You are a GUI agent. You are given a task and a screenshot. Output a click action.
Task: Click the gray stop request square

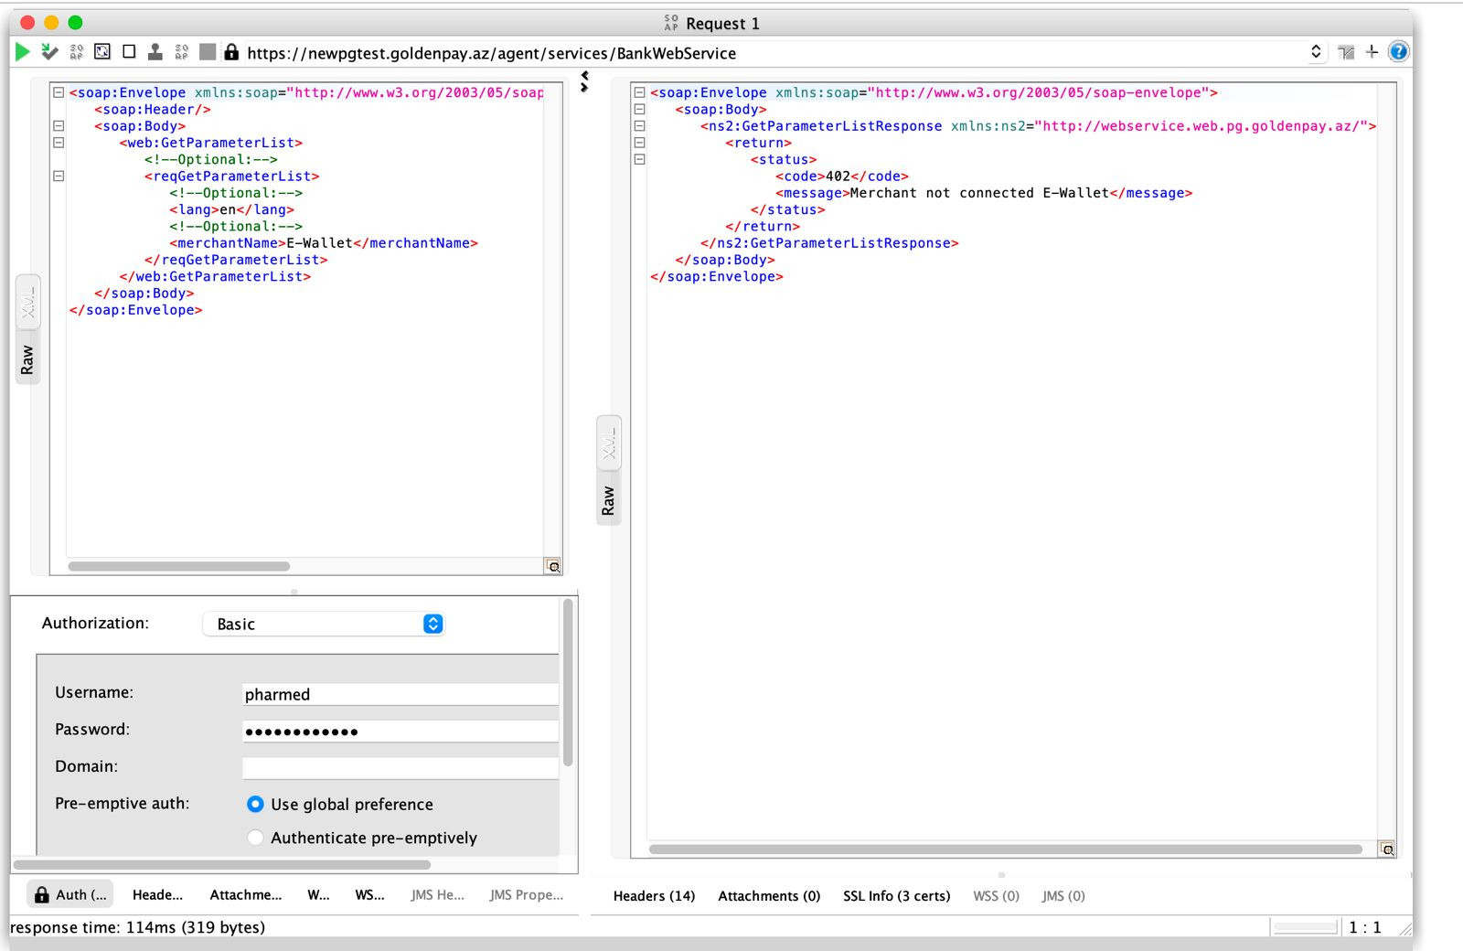(208, 52)
